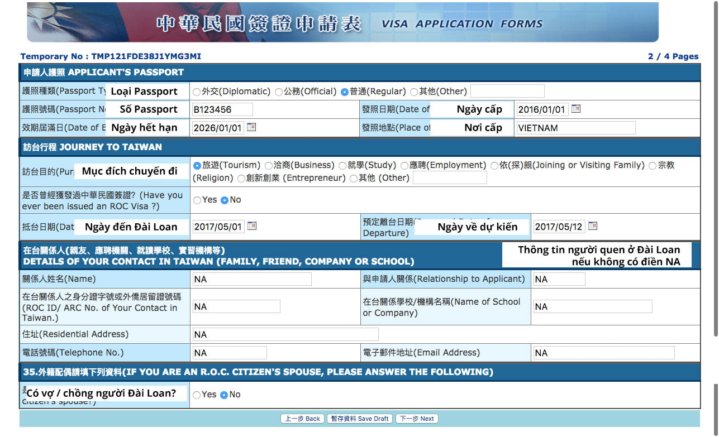Click the Save Draft button
The image size is (719, 437).
(360, 419)
